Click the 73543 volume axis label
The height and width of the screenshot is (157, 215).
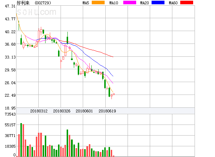[x=8, y=114]
